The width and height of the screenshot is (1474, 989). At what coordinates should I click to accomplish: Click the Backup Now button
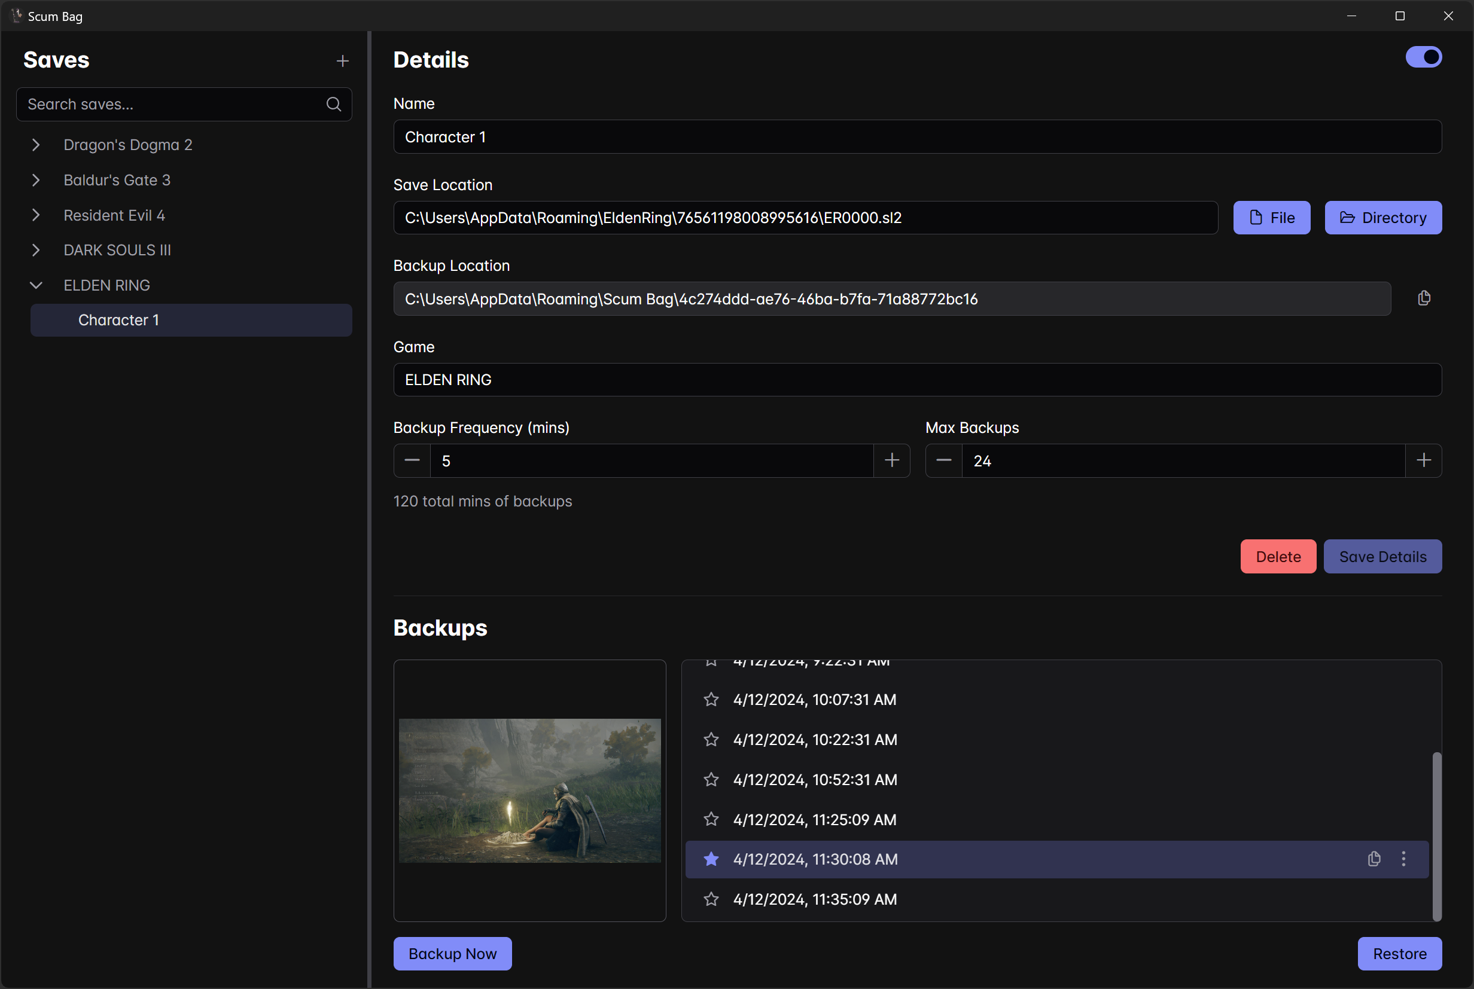(x=452, y=954)
